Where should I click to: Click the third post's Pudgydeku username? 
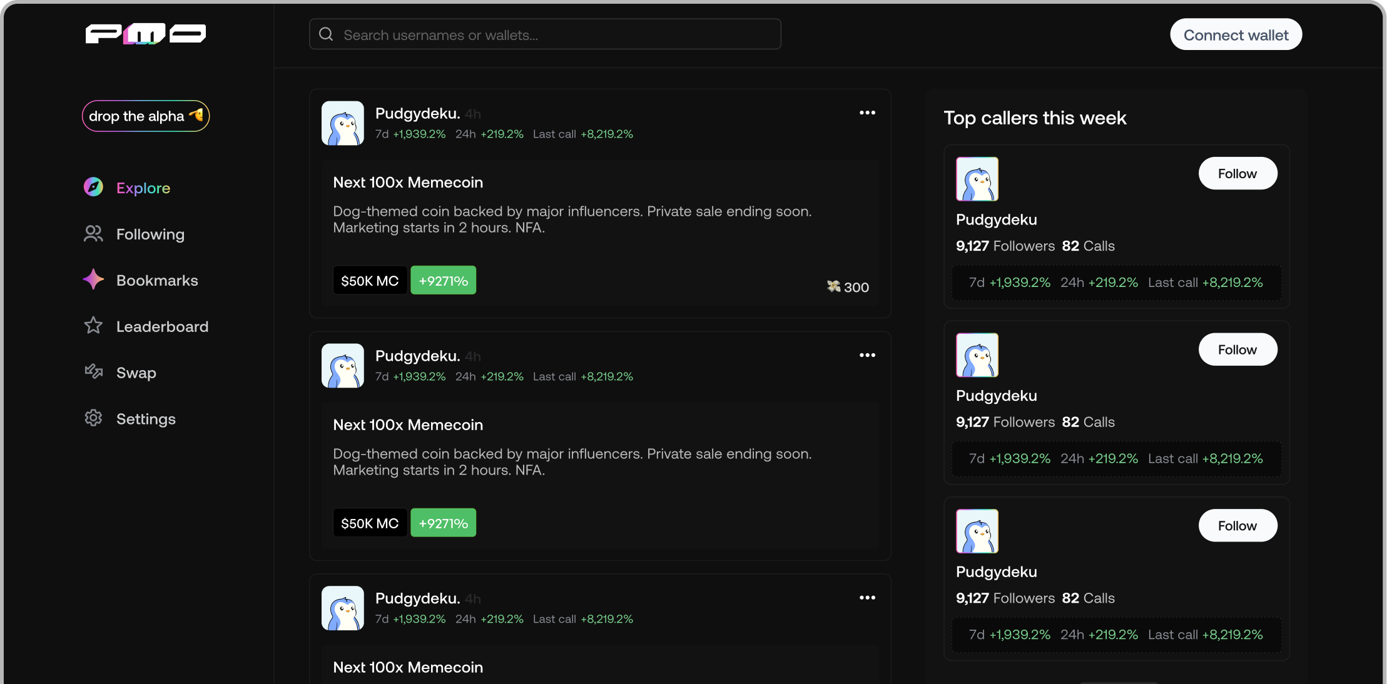[417, 598]
